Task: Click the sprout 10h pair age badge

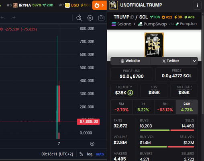Action: pos(155,17)
